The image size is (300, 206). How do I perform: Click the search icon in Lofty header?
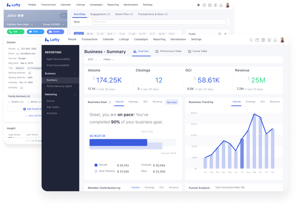pos(251,40)
